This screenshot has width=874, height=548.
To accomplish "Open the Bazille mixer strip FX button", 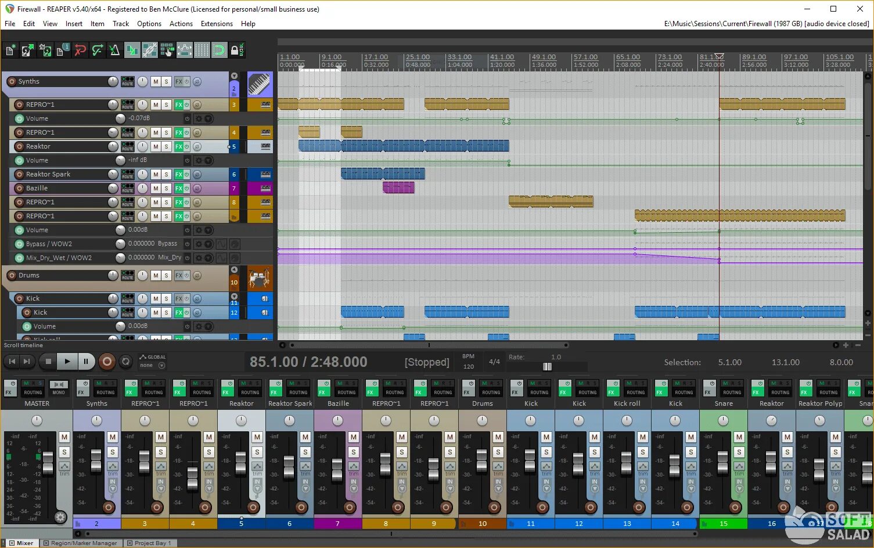I will [323, 390].
